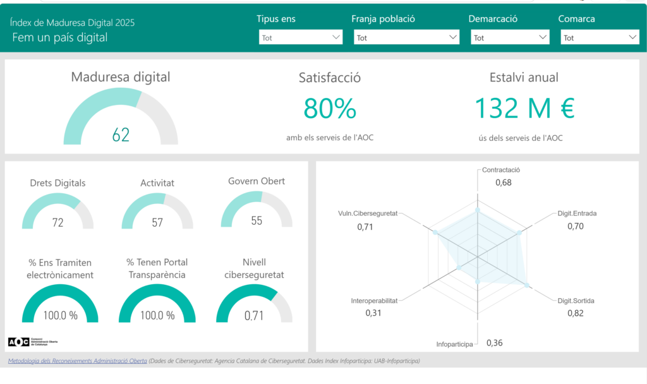The width and height of the screenshot is (647, 384).
Task: Open the Tipus ens dropdown
Action: [x=300, y=37]
